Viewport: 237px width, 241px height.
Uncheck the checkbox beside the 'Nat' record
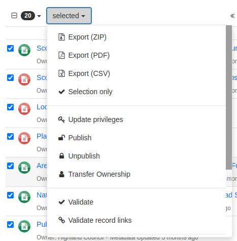(10, 195)
